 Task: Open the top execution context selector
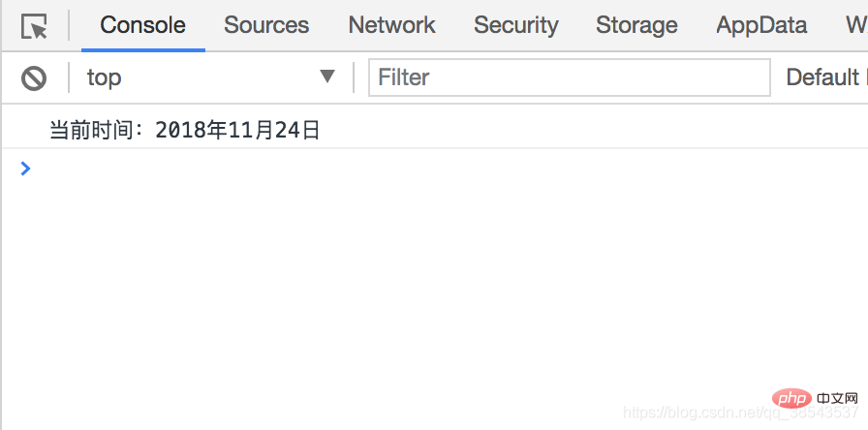point(210,77)
